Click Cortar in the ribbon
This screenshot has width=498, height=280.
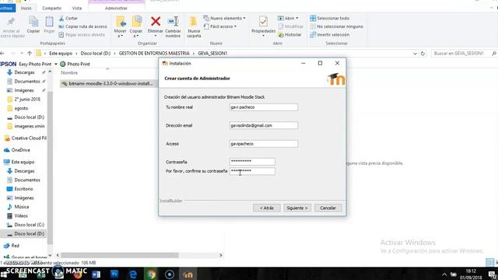click(68, 19)
